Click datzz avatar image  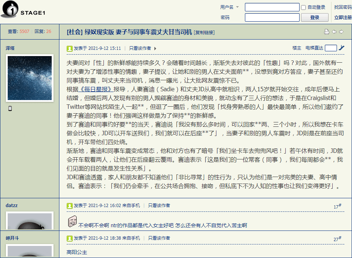pos(30,221)
